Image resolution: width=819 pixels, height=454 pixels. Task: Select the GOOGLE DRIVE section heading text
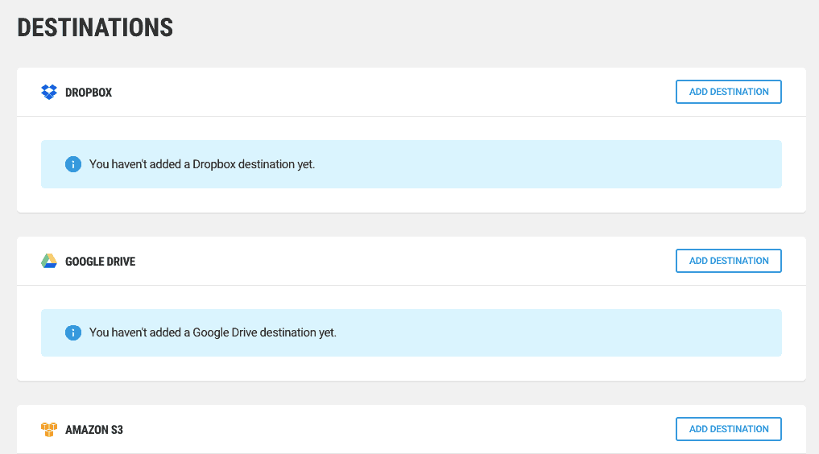pyautogui.click(x=101, y=262)
